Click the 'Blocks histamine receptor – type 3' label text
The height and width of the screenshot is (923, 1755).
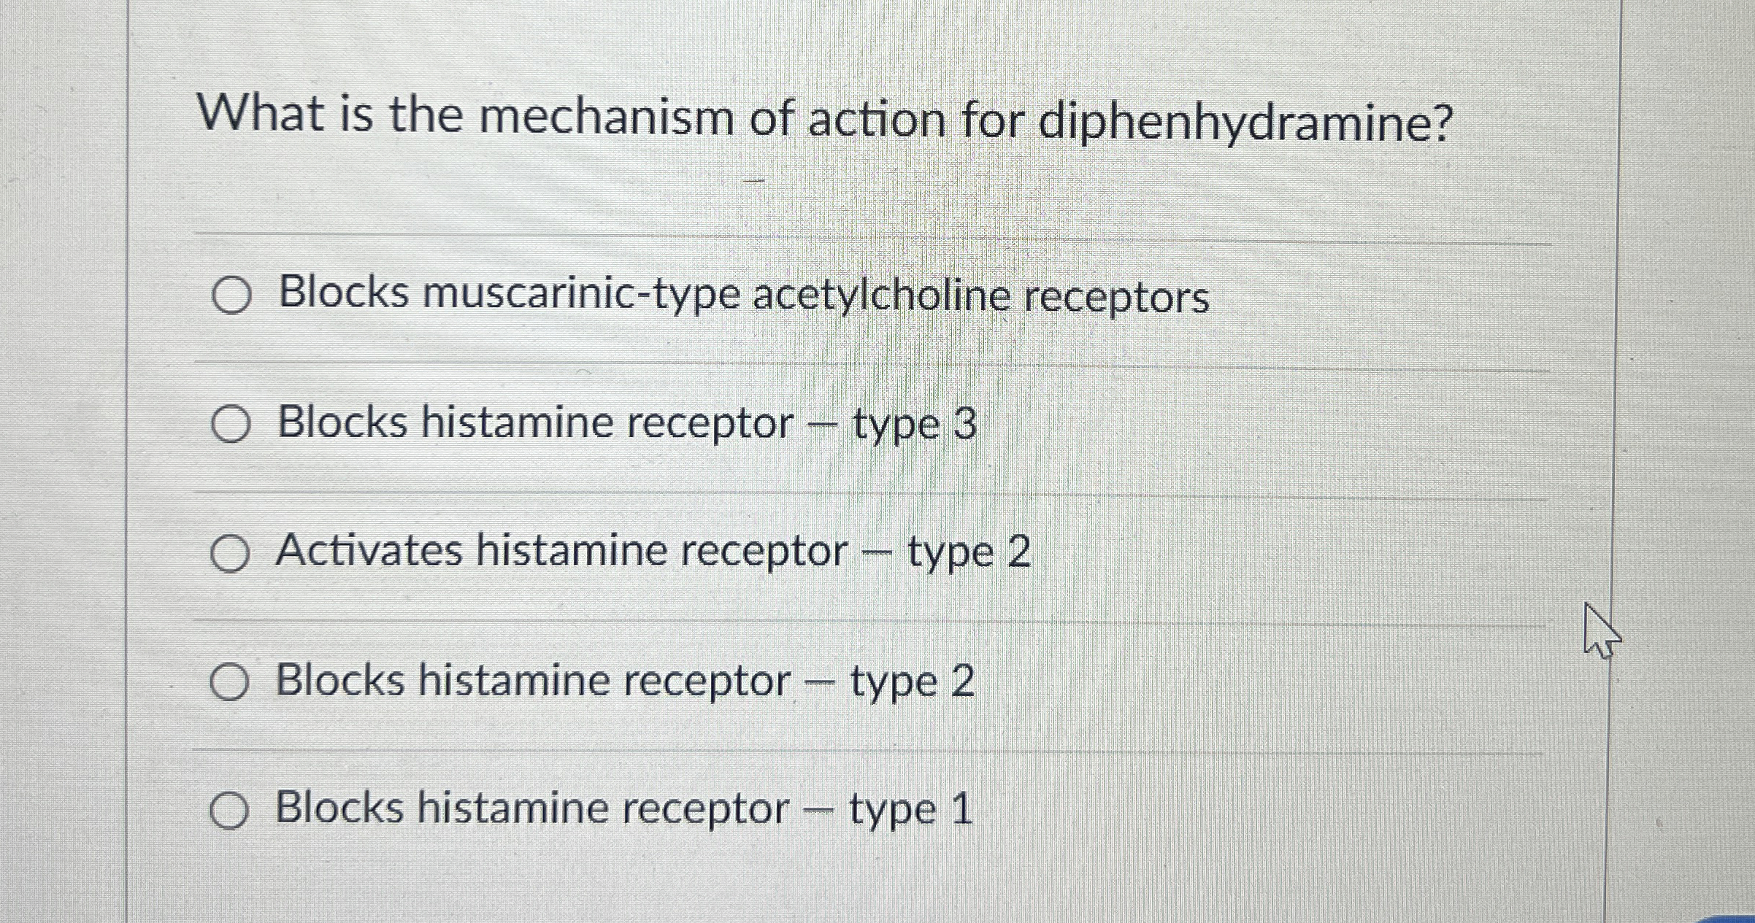coord(626,423)
